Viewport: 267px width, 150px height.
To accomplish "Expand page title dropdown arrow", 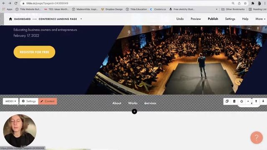I will (x=81, y=19).
